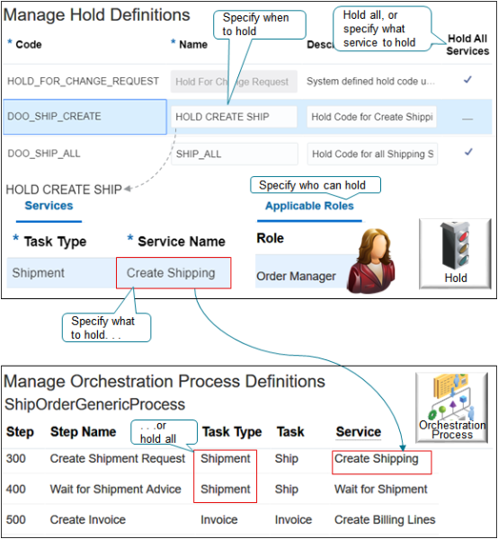Click the Hold All Services column header
The height and width of the screenshot is (539, 498).
pos(467,45)
